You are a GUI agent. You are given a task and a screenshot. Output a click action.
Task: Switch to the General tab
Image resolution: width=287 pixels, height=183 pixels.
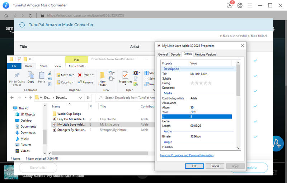click(x=163, y=54)
